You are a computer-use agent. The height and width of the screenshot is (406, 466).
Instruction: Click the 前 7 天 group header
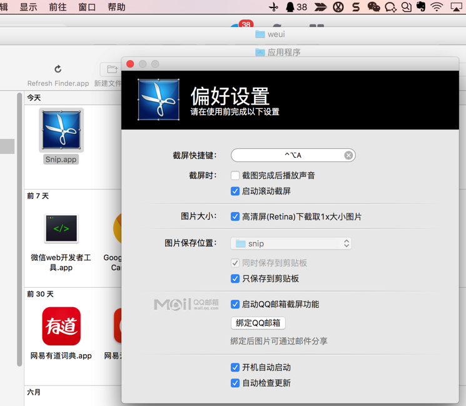click(x=38, y=196)
